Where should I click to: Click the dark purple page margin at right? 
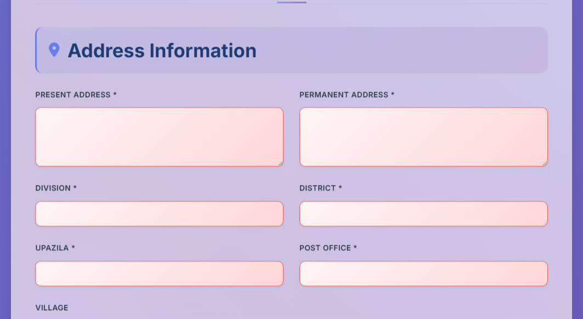tap(578, 159)
